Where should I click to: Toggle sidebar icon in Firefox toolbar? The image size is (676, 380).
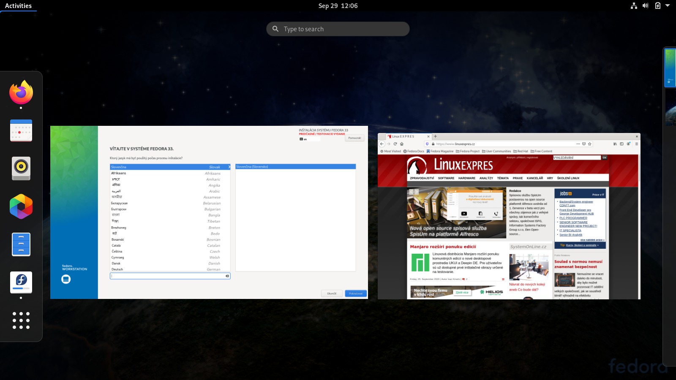point(621,144)
